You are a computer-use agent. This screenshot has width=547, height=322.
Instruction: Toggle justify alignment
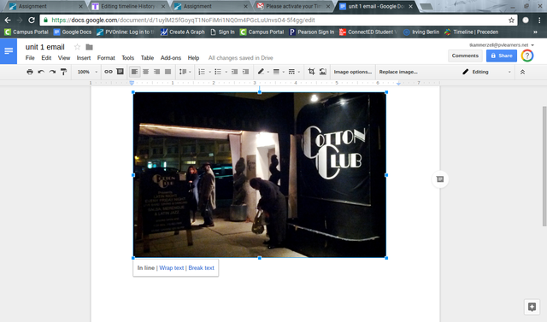(168, 72)
